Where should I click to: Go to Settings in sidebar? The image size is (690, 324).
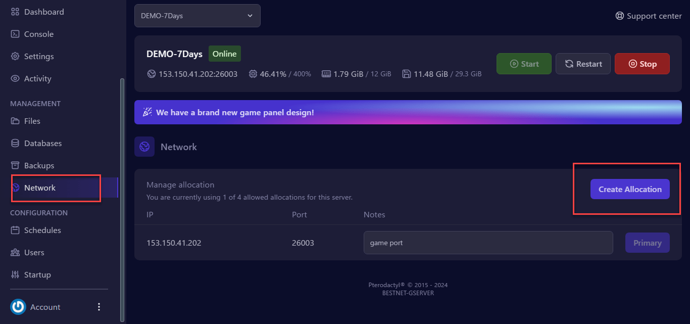point(39,56)
